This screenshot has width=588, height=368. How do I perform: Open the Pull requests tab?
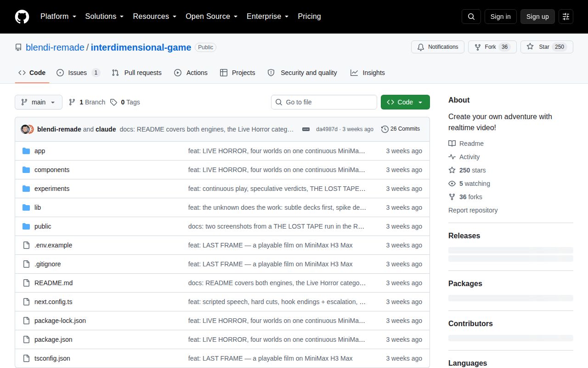tap(137, 73)
